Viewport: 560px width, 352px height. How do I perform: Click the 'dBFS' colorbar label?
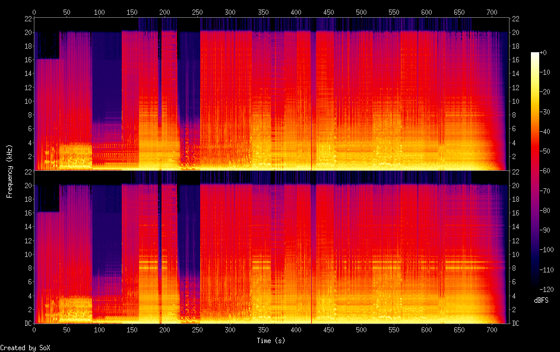[x=541, y=300]
